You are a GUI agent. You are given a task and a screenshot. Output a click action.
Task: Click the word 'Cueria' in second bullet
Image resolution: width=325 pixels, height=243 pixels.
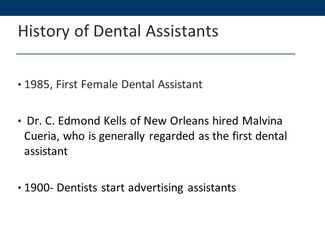(42, 136)
